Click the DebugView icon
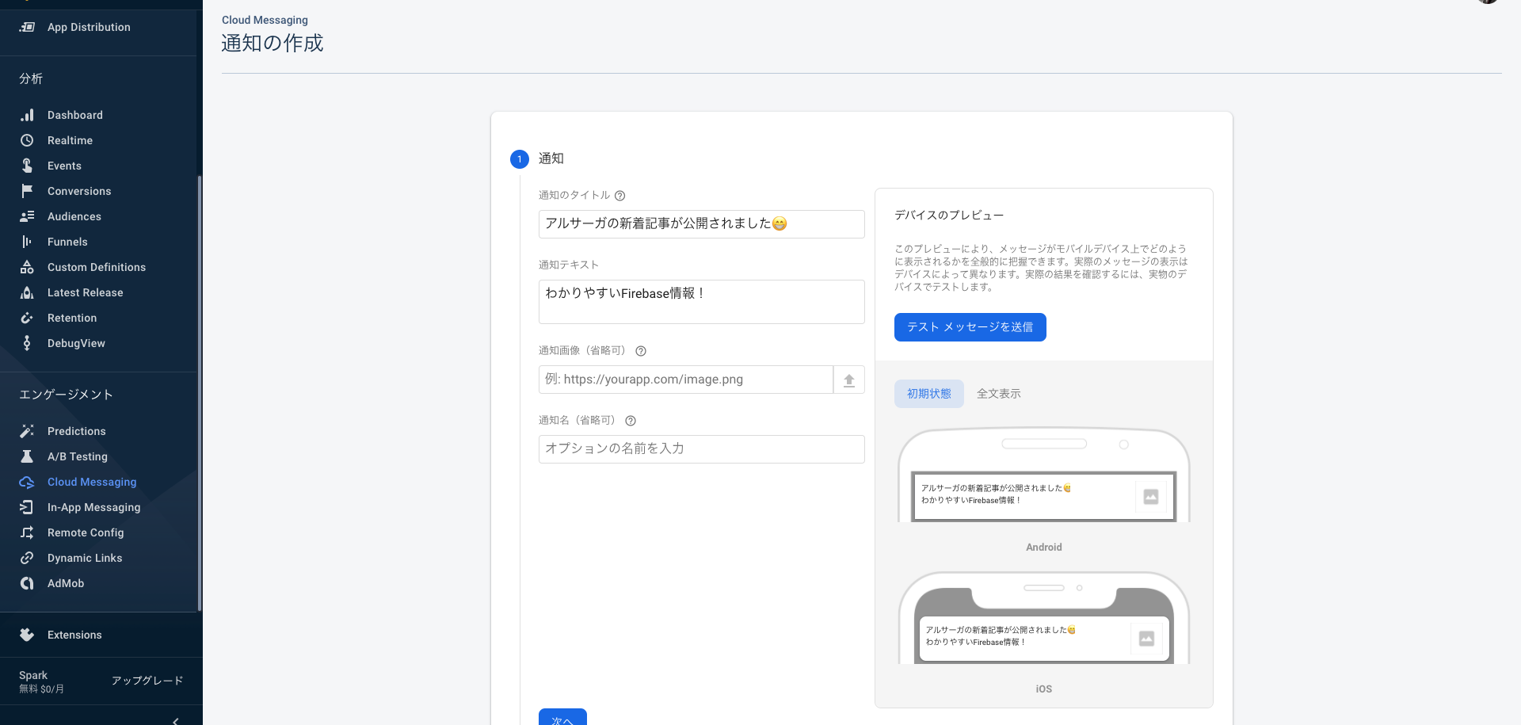The height and width of the screenshot is (725, 1521). pos(27,343)
